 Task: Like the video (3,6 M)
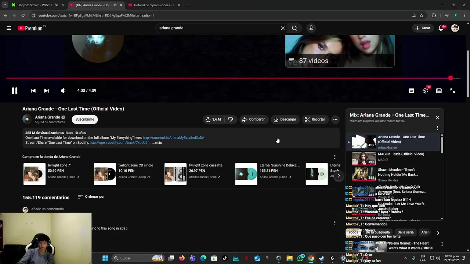[x=213, y=119]
